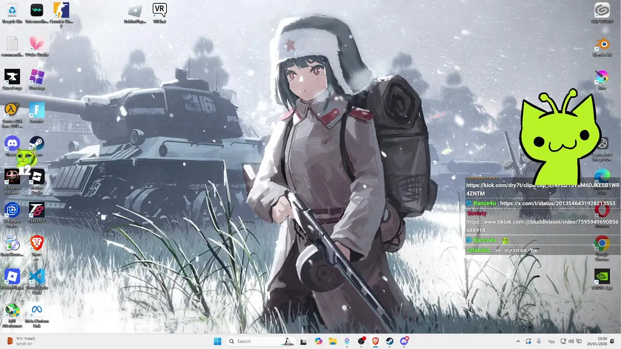Open Rance4u's x.com status link
This screenshot has width=621, height=349.
coord(557,204)
